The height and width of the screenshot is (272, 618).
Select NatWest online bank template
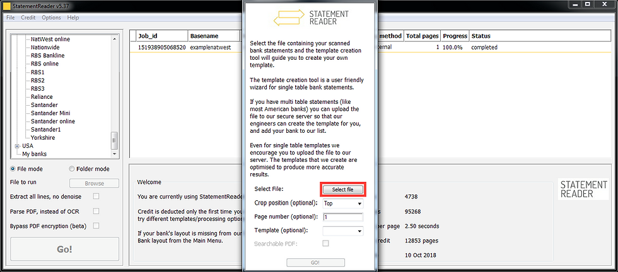pyautogui.click(x=50, y=39)
